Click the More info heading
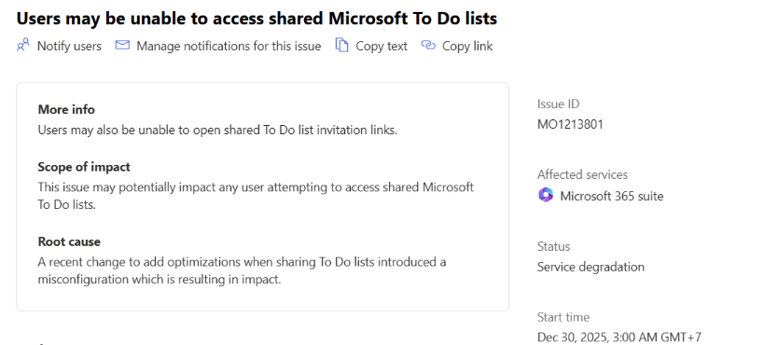The image size is (764, 345). 66,109
